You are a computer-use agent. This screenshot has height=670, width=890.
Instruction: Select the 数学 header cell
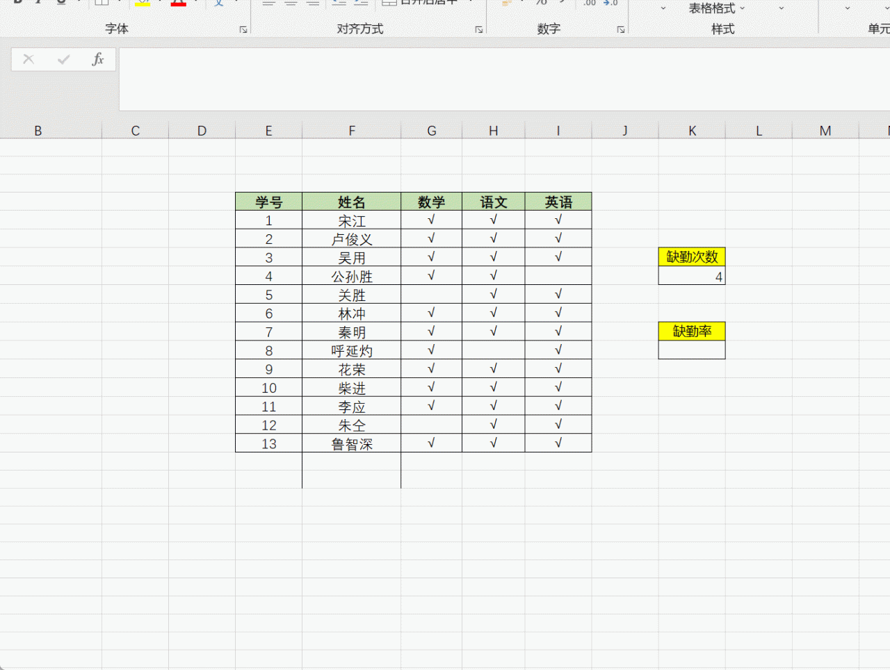[x=432, y=202]
